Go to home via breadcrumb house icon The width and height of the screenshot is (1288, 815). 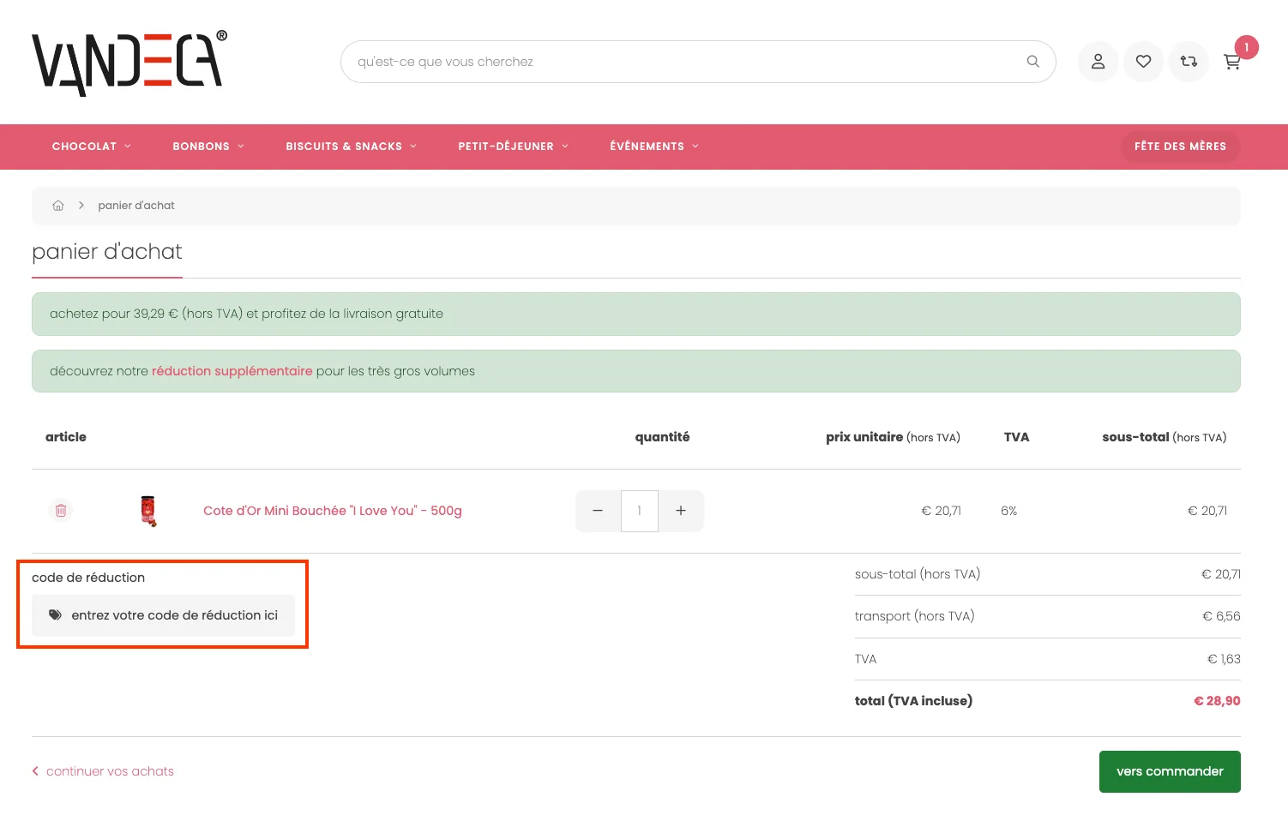click(x=58, y=206)
